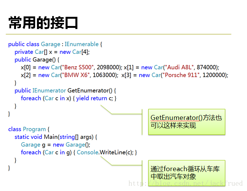
Task: Select the line "public class Garage : IEnumerable {"
Action: pos(55,44)
